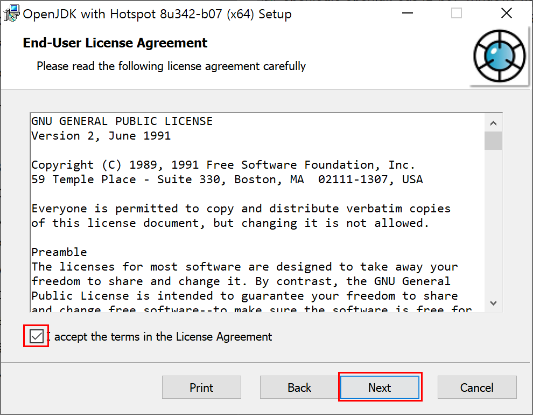
Task: Cancel the OpenJDK setup
Action: 477,388
